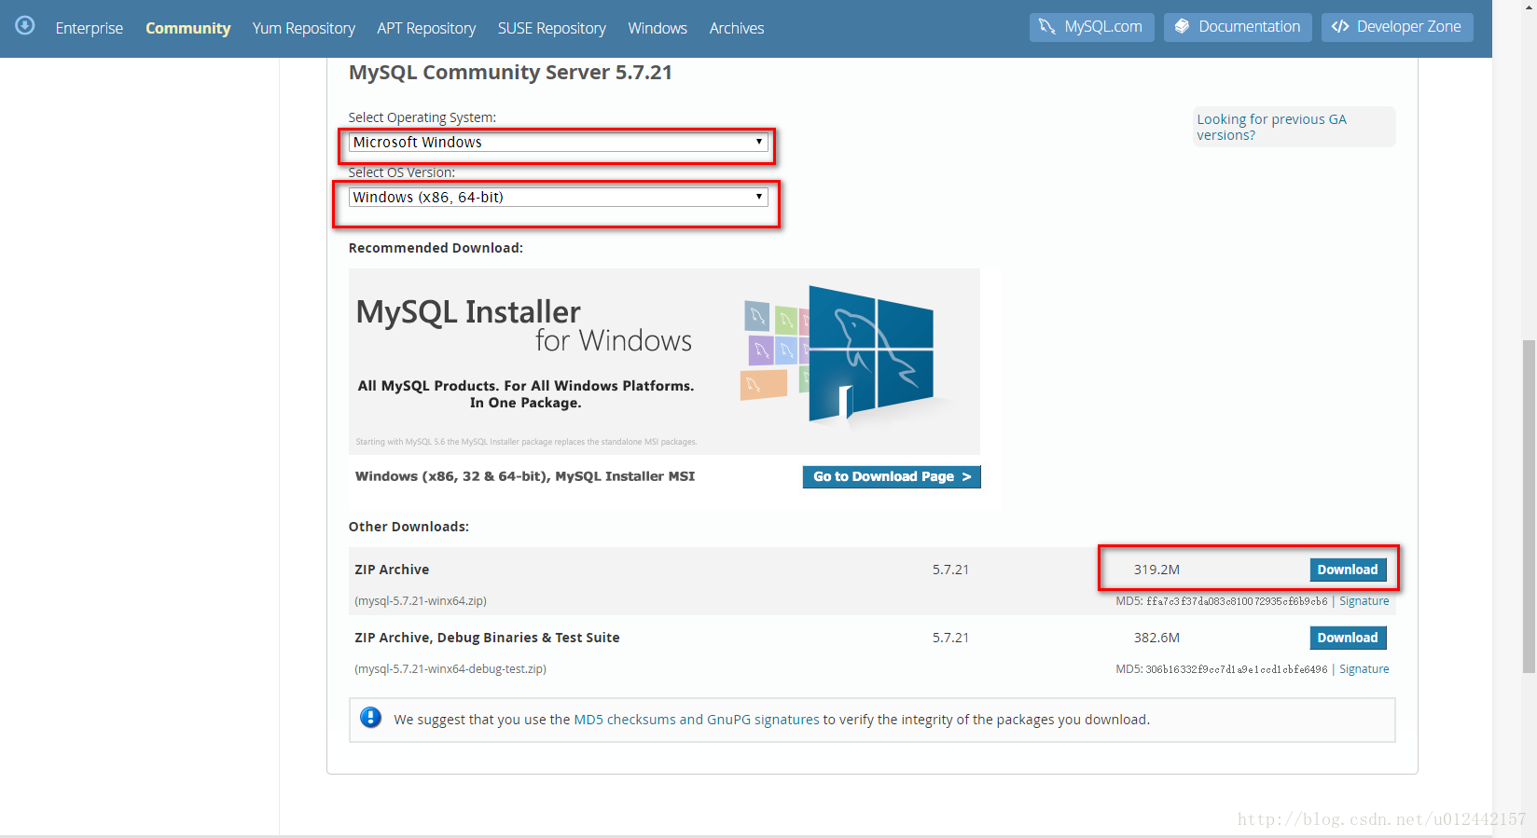Viewport: 1537px width, 838px height.
Task: Click the page vertical scrollbar thumb
Action: pyautogui.click(x=1529, y=506)
